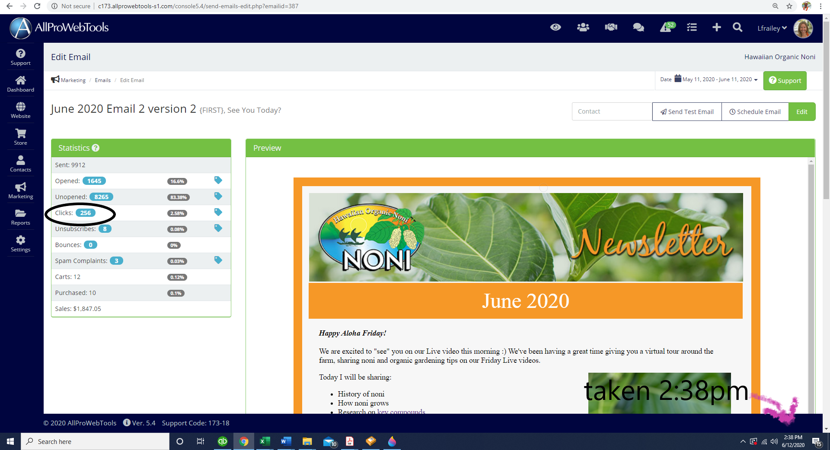Click the browser back arrow
This screenshot has width=830, height=450.
coord(10,6)
